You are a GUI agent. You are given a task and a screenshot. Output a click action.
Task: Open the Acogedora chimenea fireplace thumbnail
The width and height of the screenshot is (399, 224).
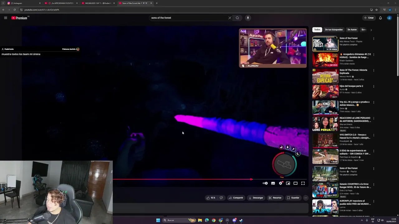tap(325, 60)
